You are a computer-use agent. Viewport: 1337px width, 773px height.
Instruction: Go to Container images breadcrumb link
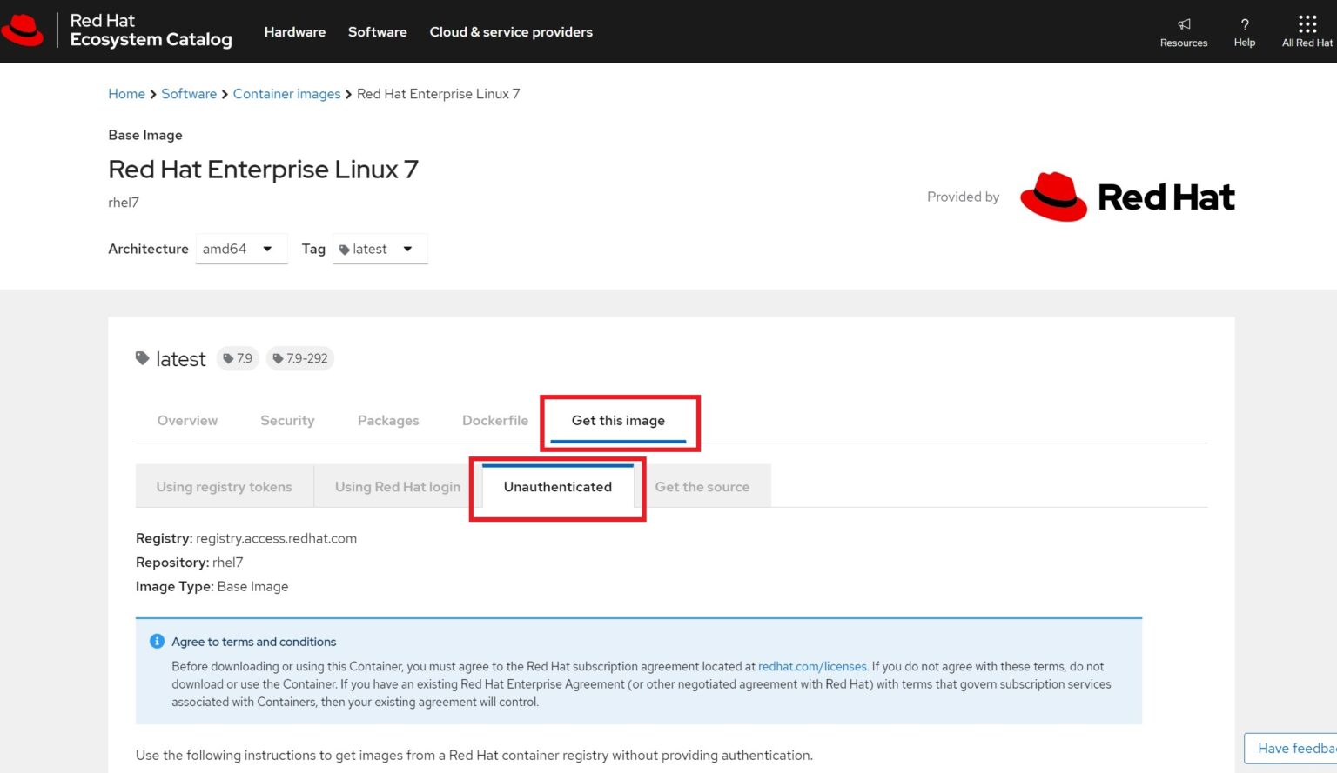point(286,94)
